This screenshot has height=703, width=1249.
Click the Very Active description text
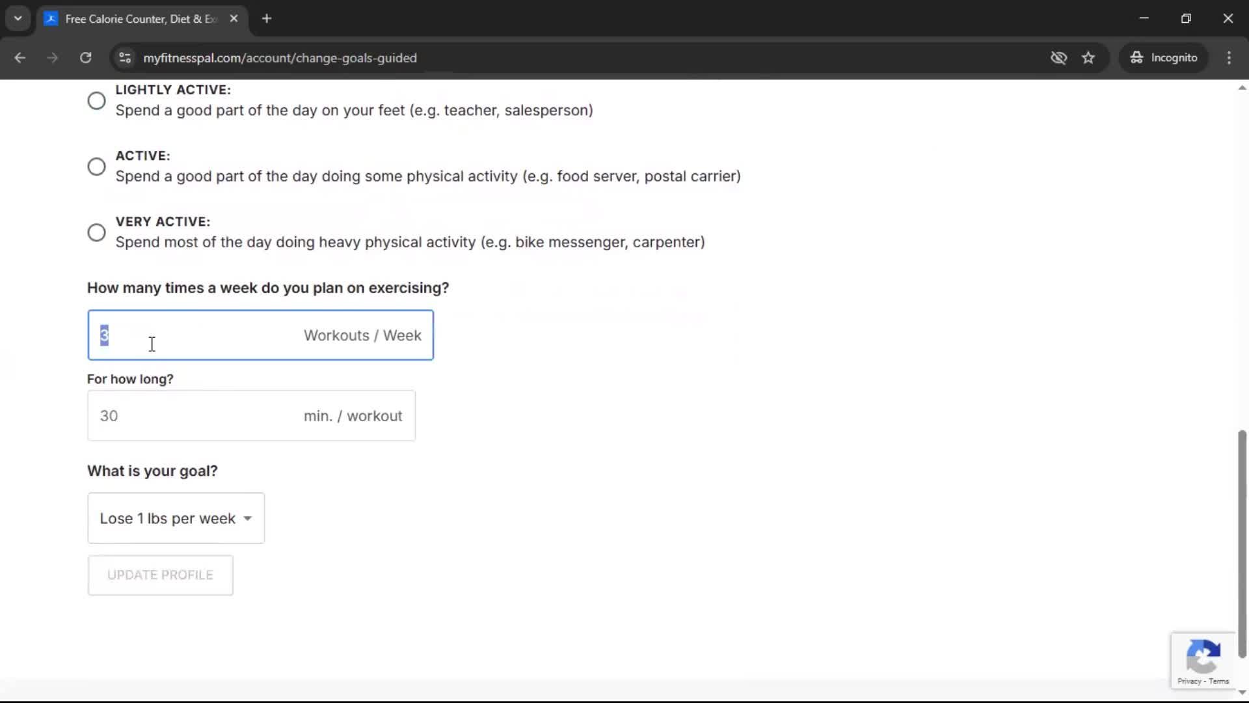[410, 242]
